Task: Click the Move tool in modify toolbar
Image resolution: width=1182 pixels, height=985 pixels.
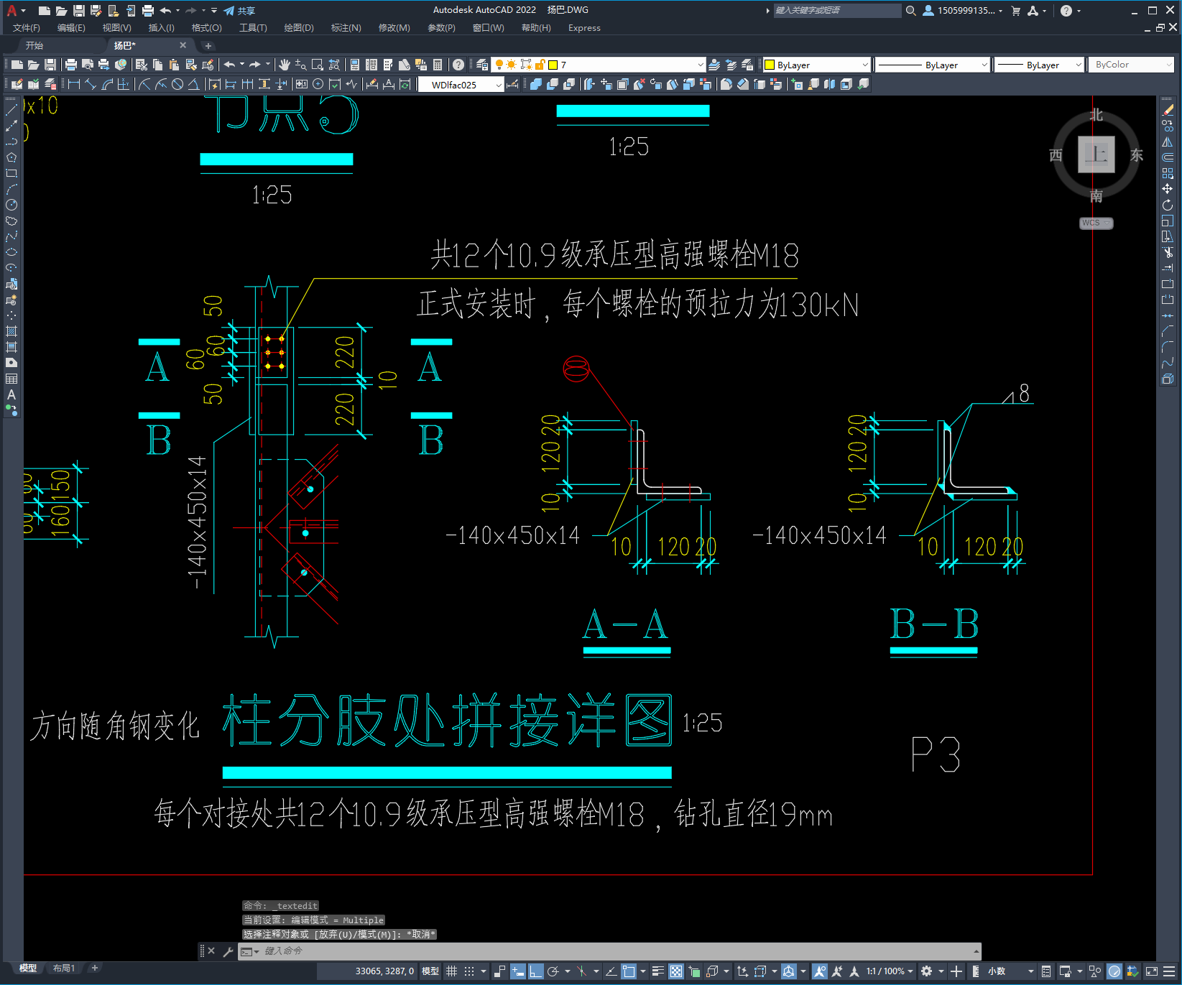Action: tap(1168, 189)
